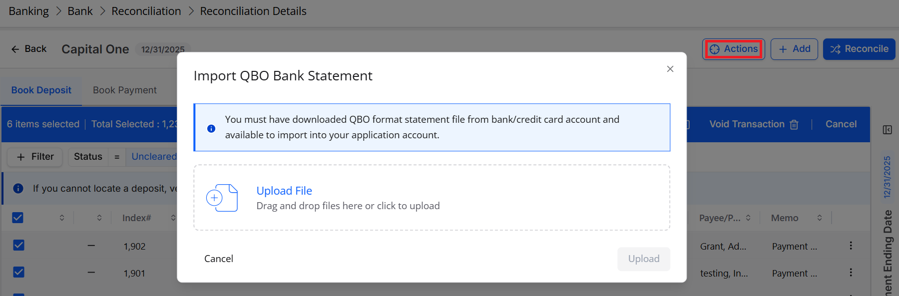Open the Actions menu button
Viewport: 899px width, 296px height.
(733, 49)
